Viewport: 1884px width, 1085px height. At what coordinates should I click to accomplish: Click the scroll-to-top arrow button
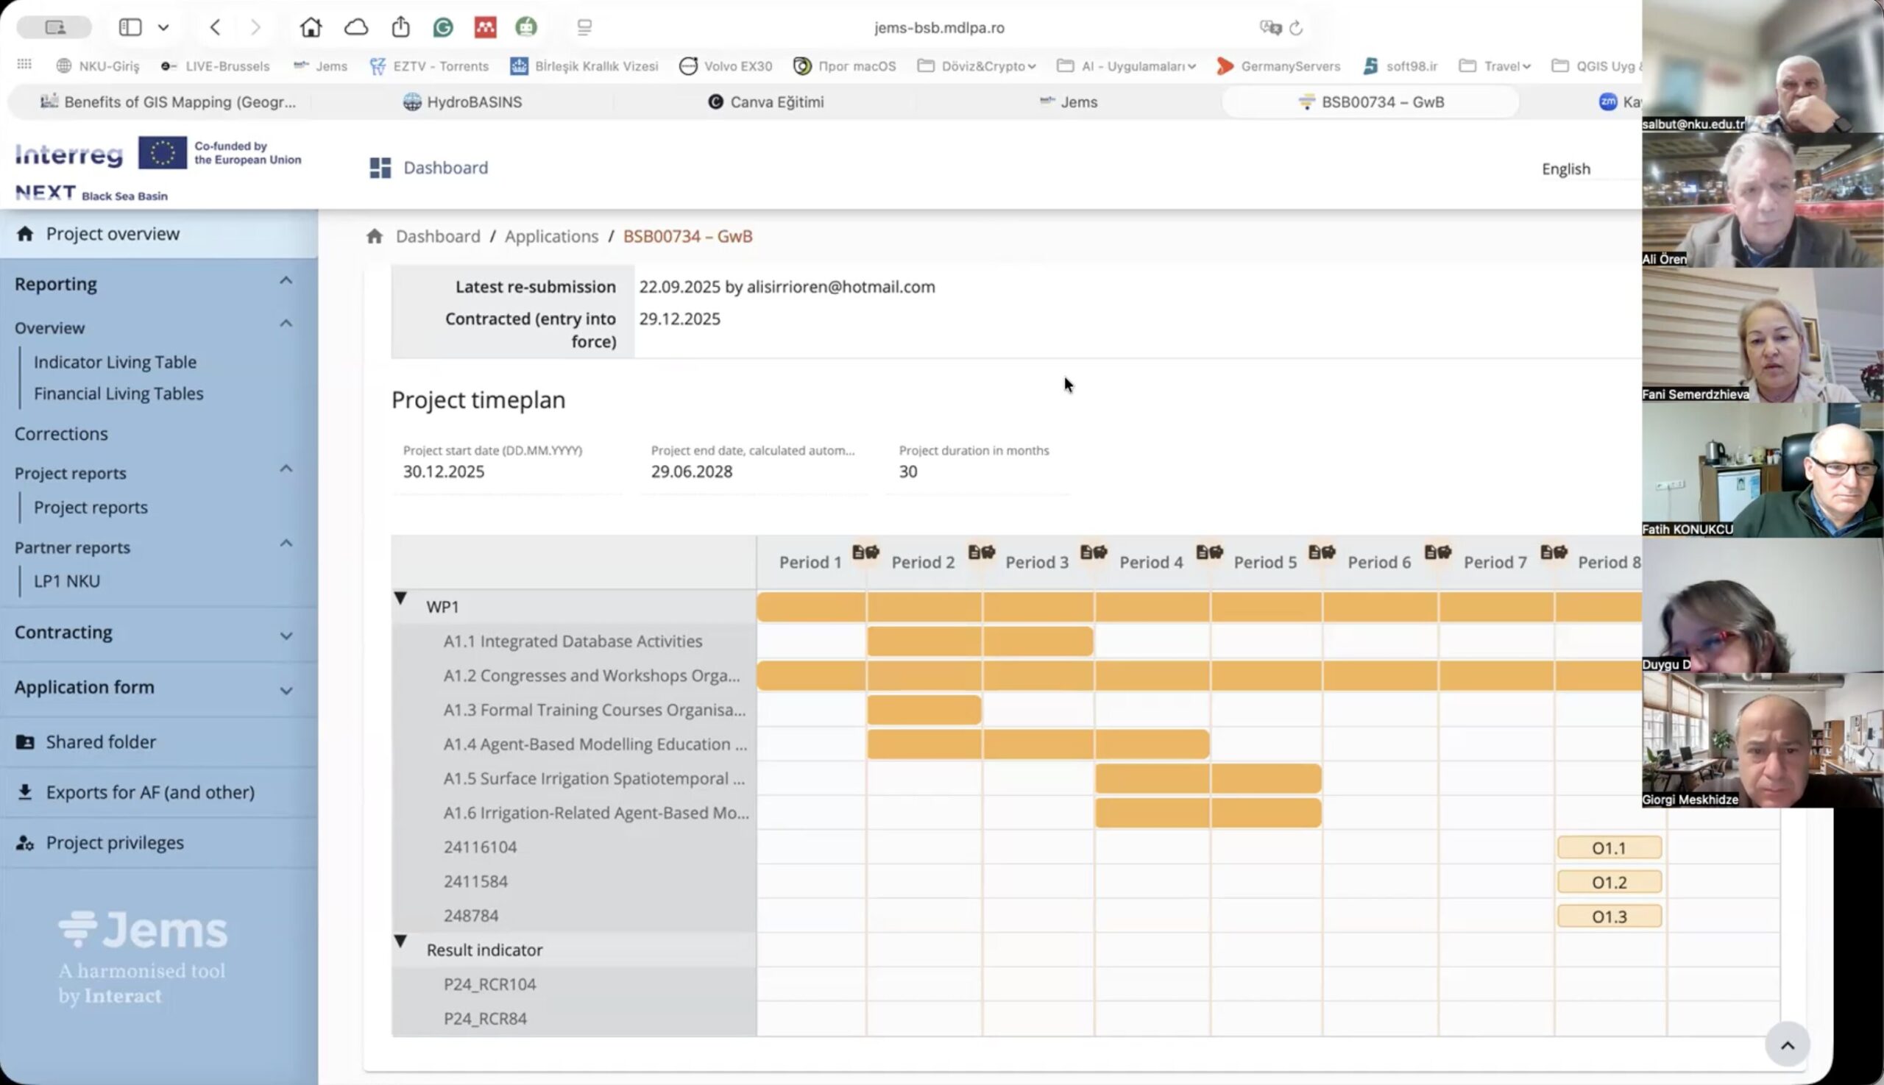pos(1786,1045)
